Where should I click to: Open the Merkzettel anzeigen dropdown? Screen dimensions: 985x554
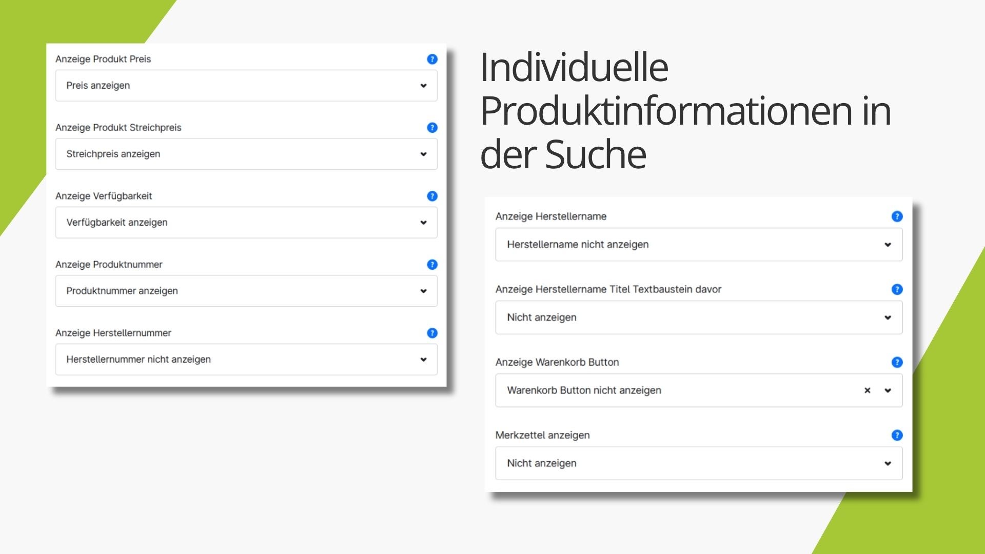coord(699,463)
